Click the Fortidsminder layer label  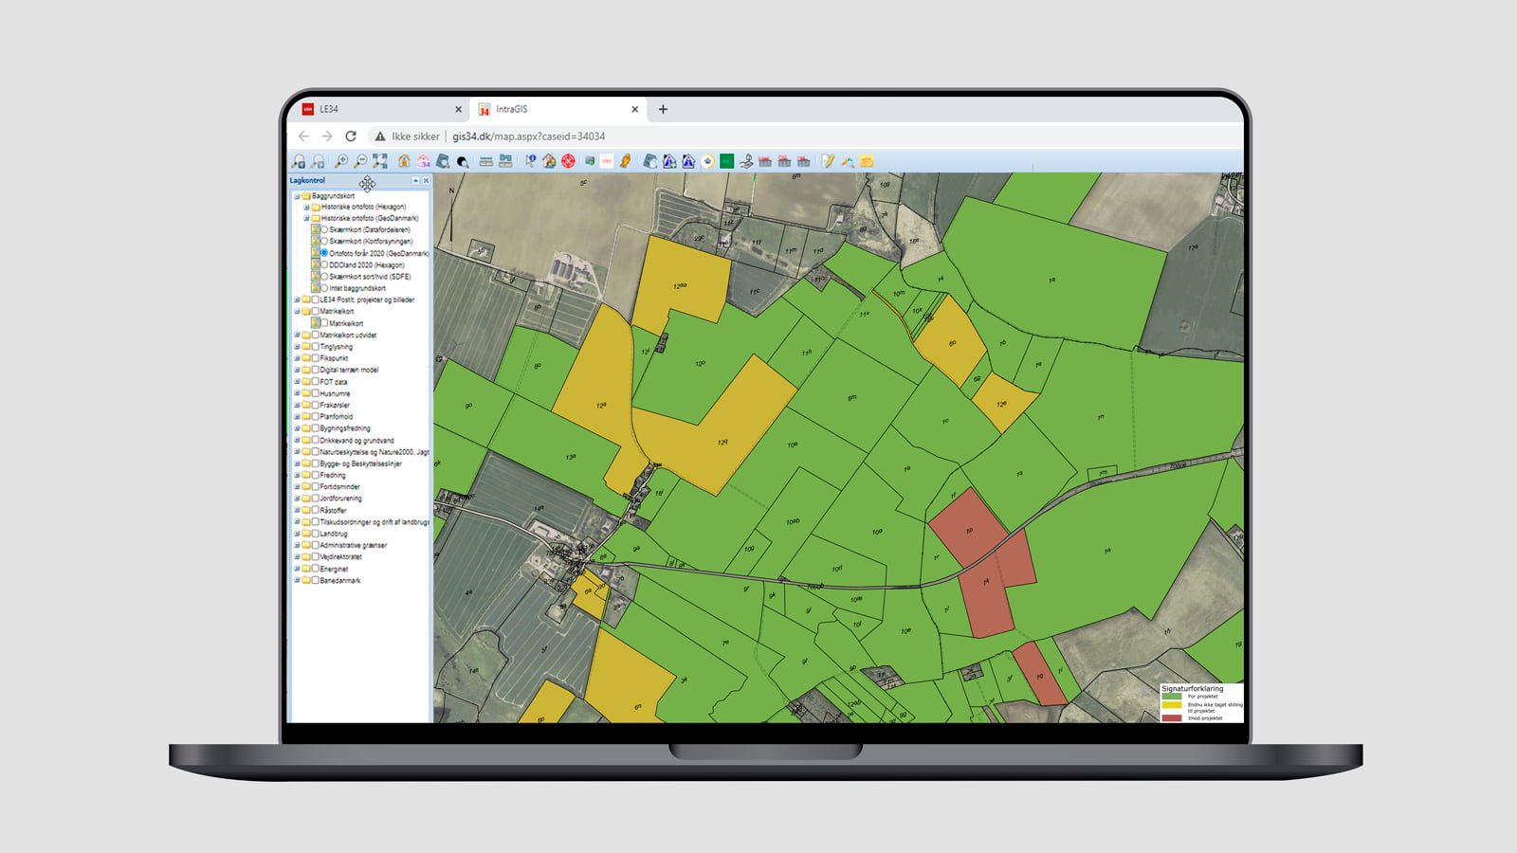point(340,486)
